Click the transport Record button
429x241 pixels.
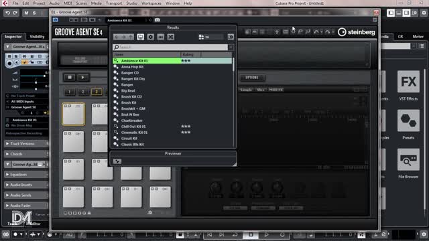point(282,234)
